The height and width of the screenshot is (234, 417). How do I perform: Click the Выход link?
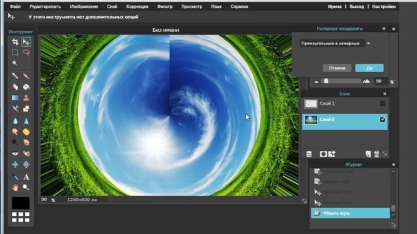point(356,6)
